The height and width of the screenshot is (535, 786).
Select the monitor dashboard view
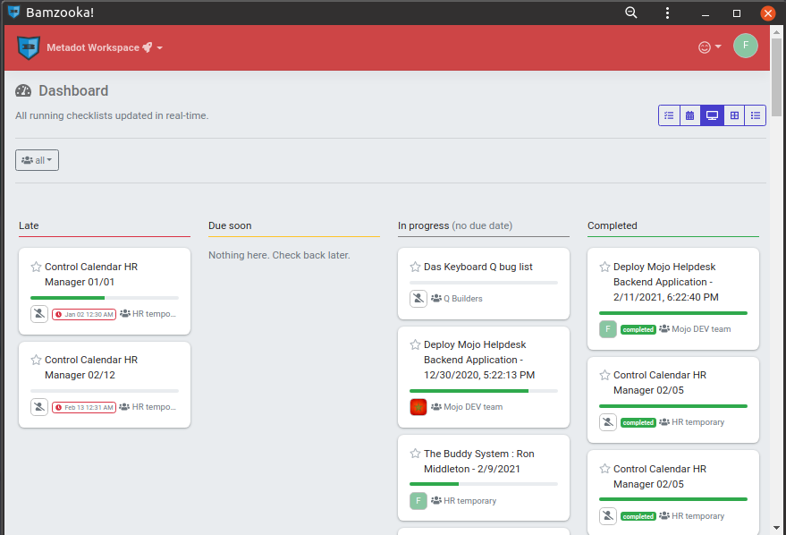click(711, 115)
